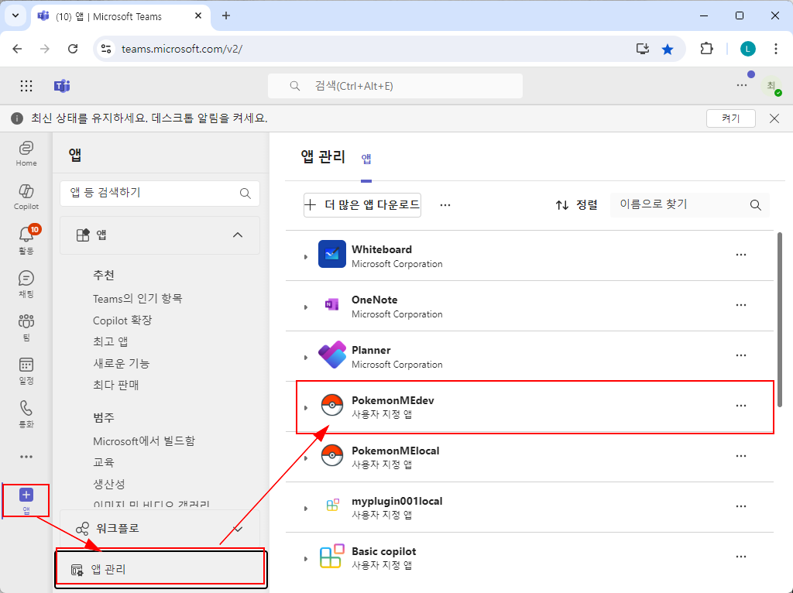Click the app list vertical scrollbar
The image size is (793, 593).
pyautogui.click(x=779, y=318)
